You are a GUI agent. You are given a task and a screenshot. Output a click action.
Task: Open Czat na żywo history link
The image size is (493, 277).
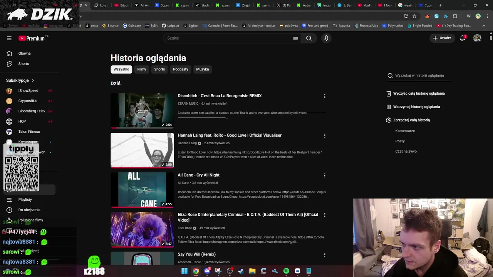[406, 151]
